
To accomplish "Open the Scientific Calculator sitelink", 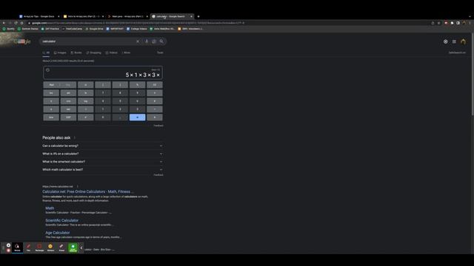I will [x=61, y=220].
